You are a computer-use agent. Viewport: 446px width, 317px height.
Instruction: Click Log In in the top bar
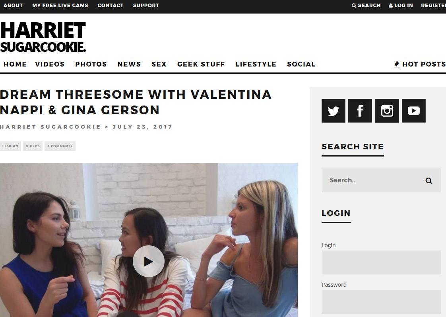pyautogui.click(x=401, y=6)
